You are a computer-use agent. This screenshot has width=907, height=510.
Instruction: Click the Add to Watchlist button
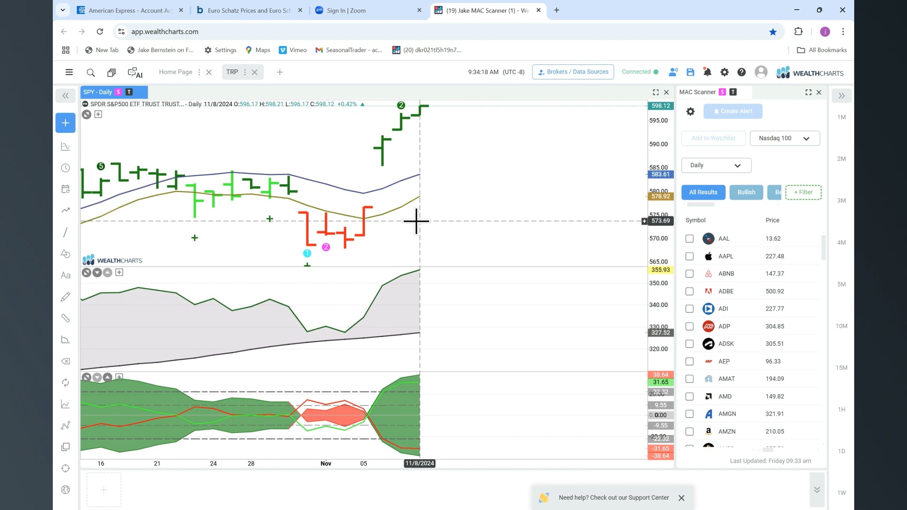(x=713, y=138)
